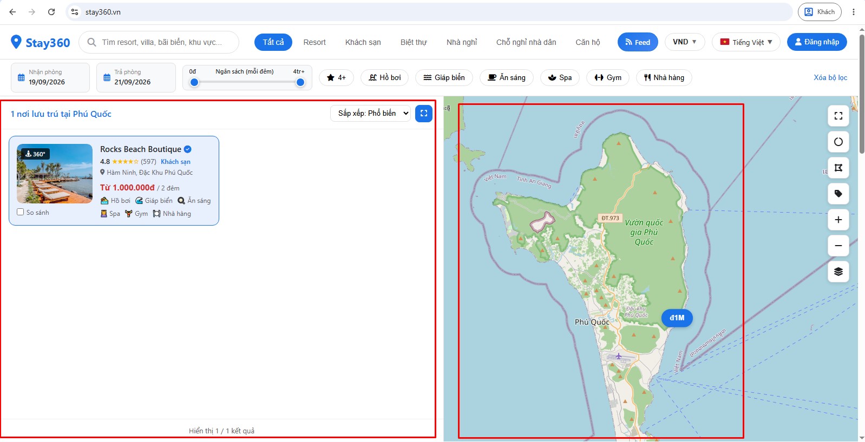Click the đ1M price marker on the map

(677, 318)
